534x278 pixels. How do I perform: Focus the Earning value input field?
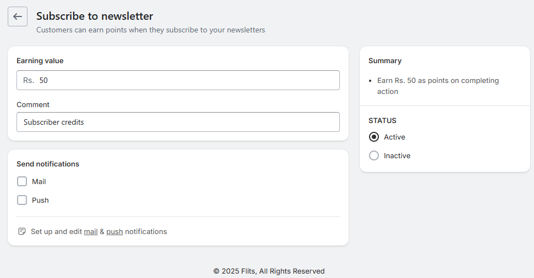pyautogui.click(x=187, y=80)
